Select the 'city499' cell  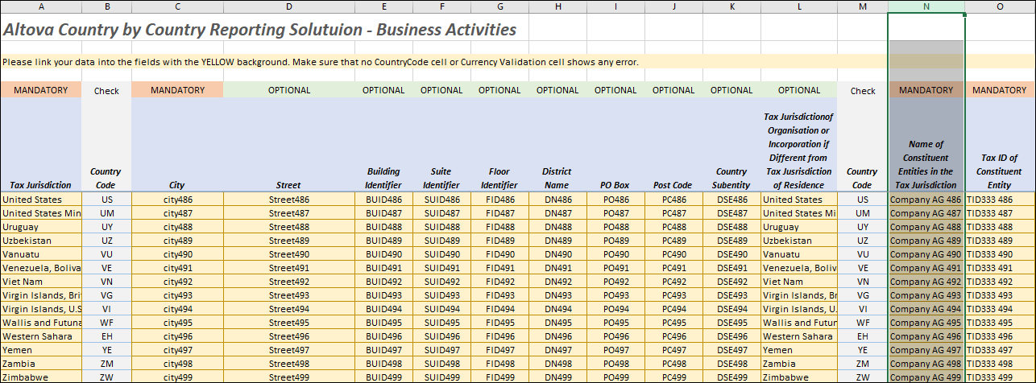177,377
